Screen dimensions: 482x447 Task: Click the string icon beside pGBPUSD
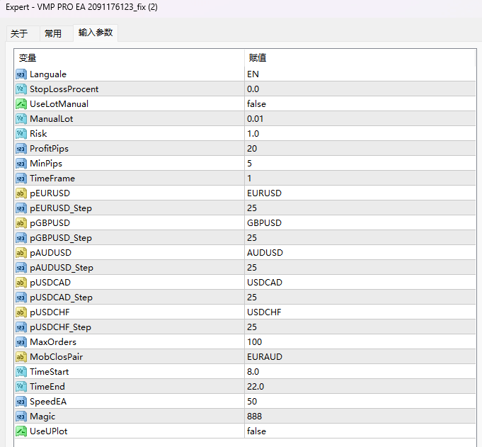tap(21, 223)
